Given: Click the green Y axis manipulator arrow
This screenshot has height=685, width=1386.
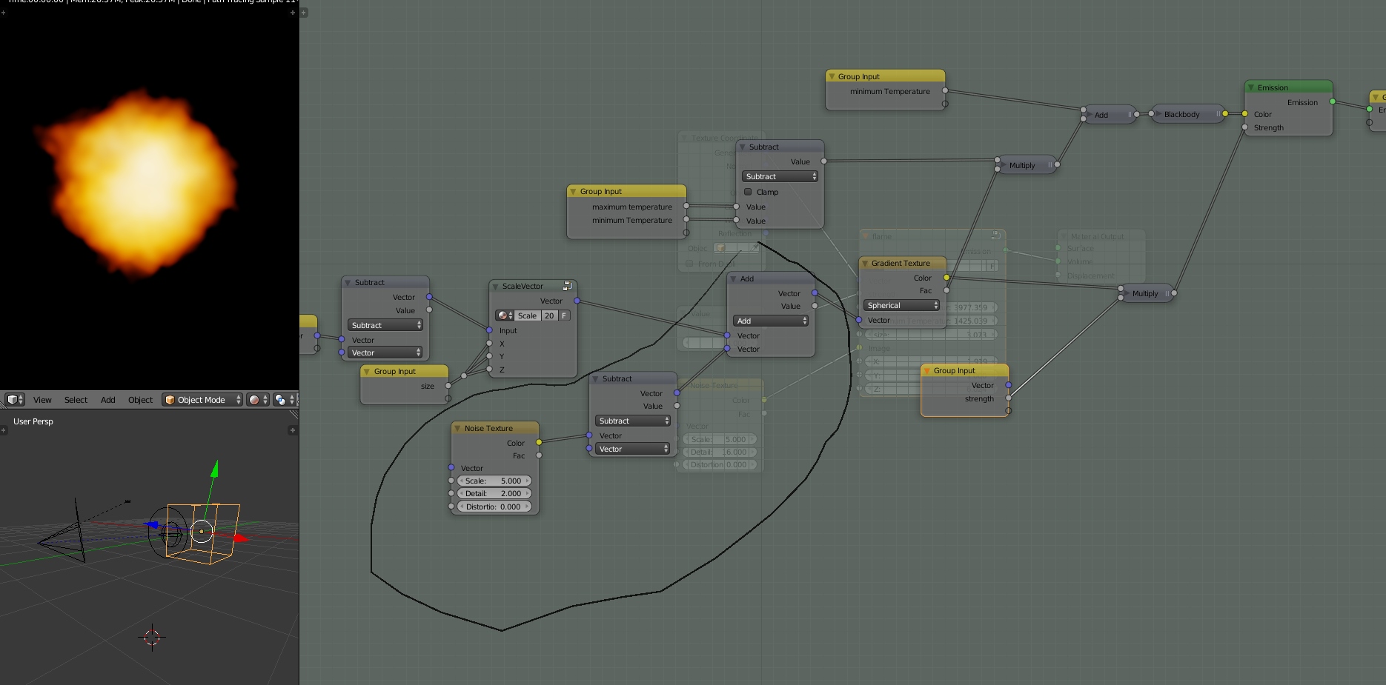Looking at the screenshot, I should tap(214, 469).
